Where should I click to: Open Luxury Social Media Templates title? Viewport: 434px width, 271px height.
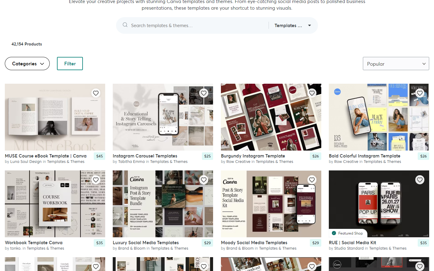tap(146, 243)
